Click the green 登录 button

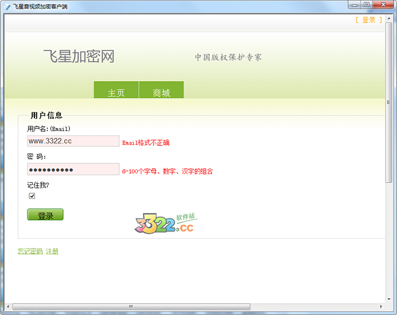46,215
